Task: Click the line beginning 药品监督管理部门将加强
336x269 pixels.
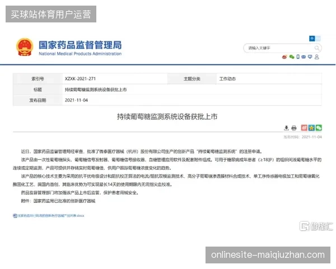Action: pos(80,193)
